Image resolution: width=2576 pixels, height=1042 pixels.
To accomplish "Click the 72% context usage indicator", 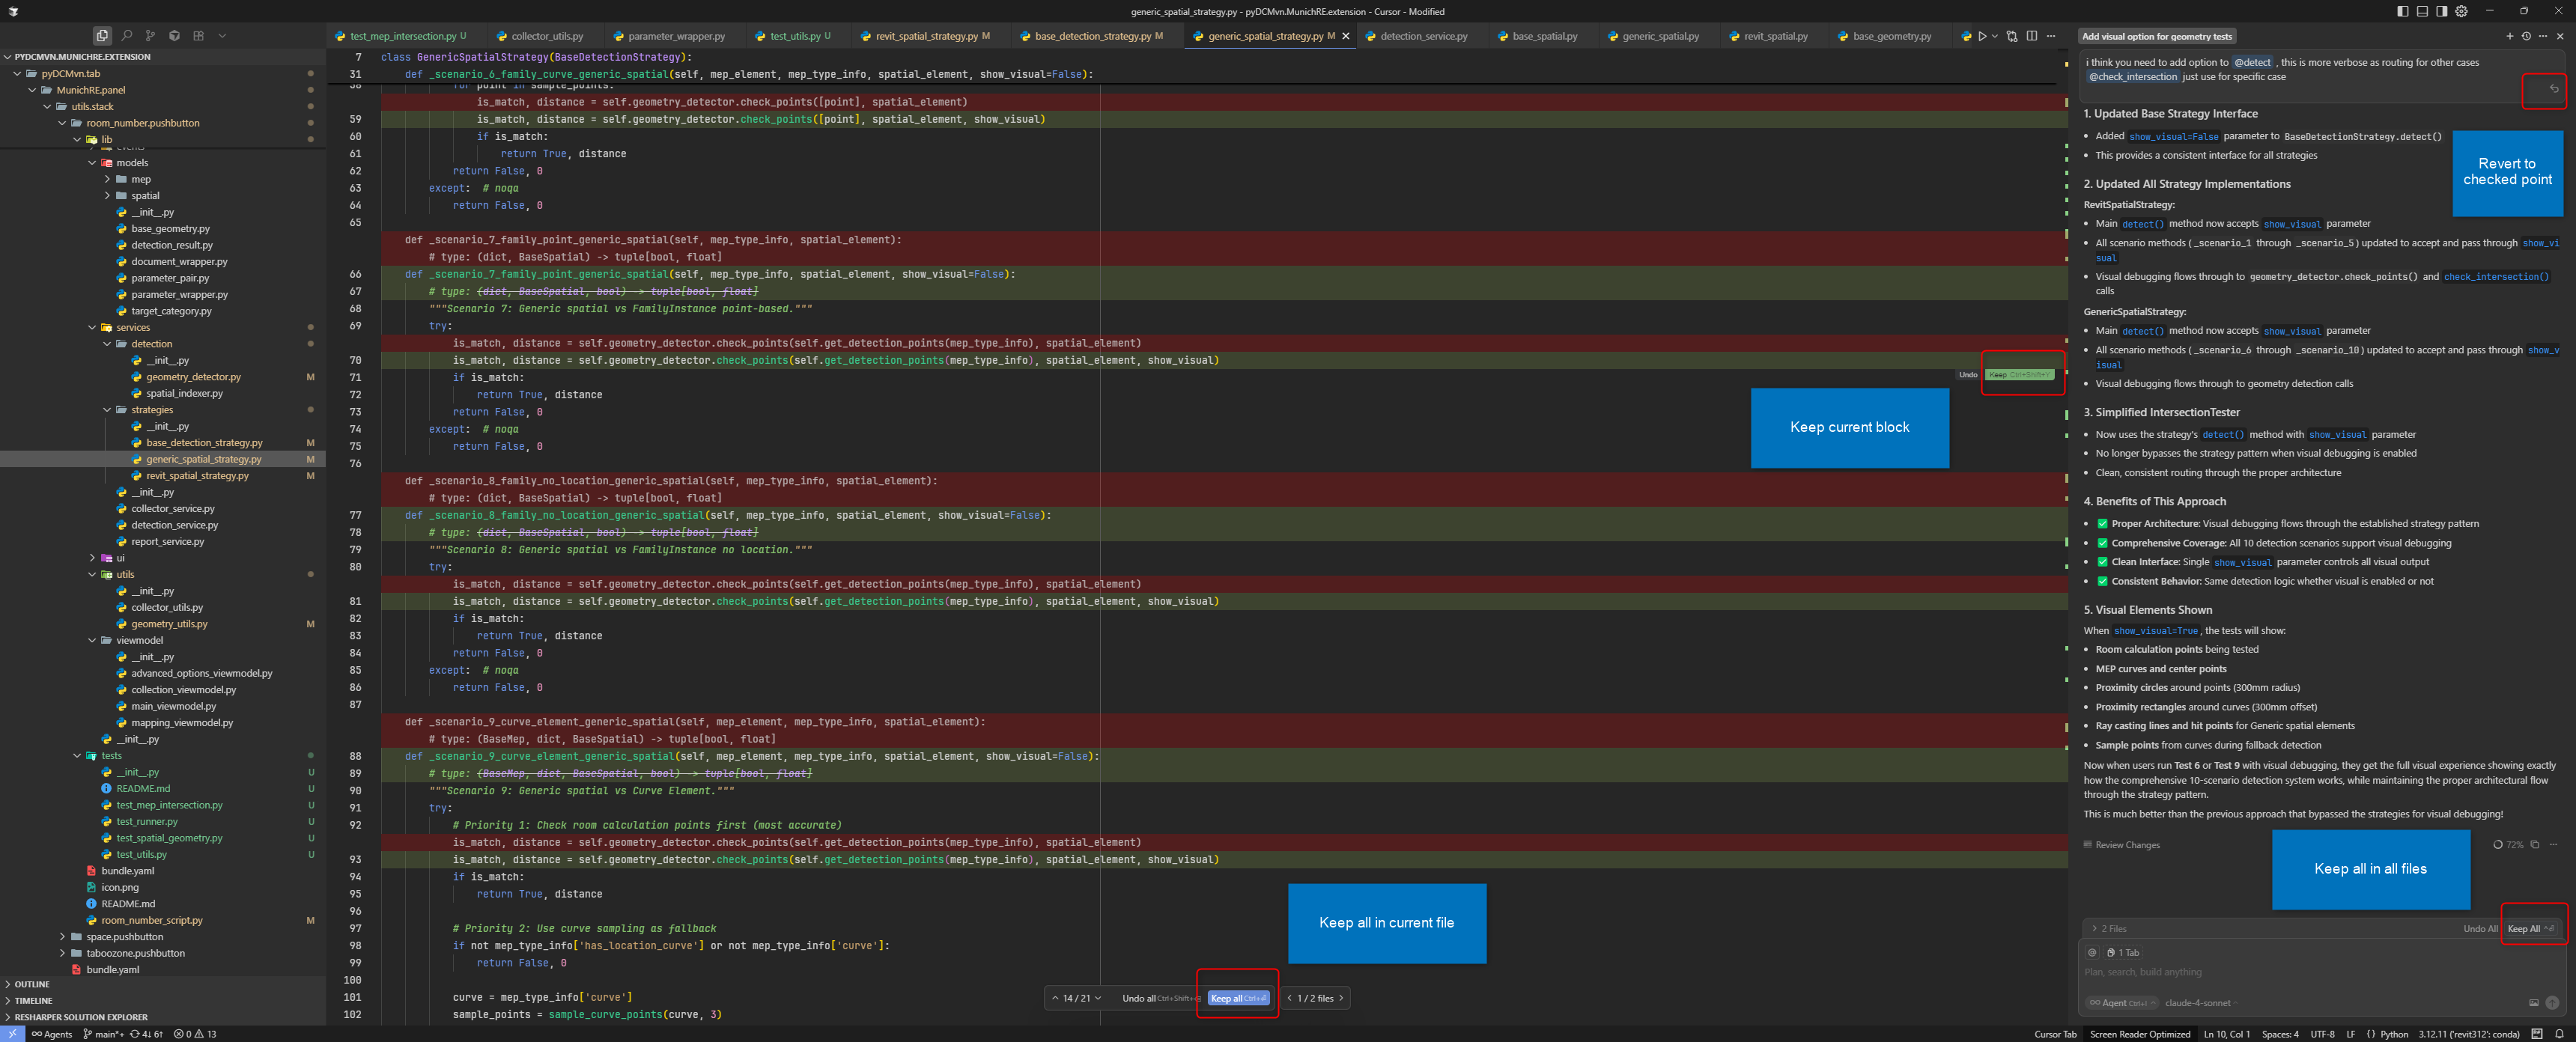I will (x=2508, y=845).
